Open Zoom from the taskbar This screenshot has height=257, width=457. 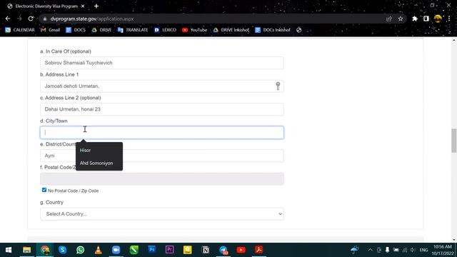tap(116, 250)
